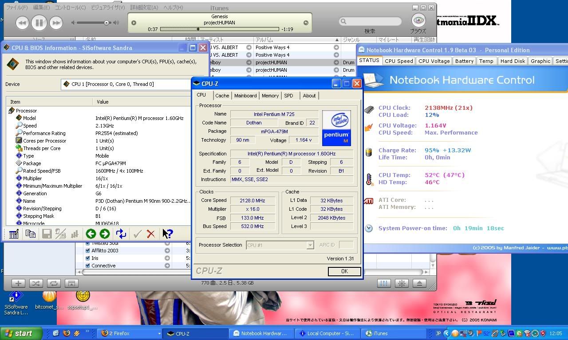Open the Firefox taskbar group dropdown
Screen dimensions: 568x340
159,334
